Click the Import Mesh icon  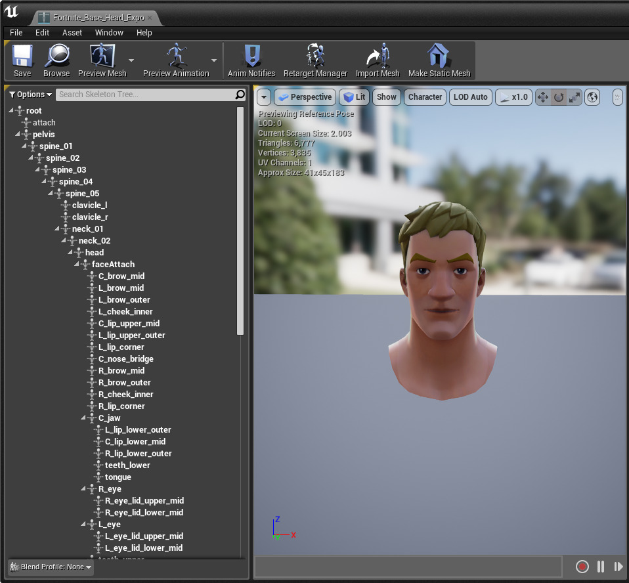(x=378, y=60)
